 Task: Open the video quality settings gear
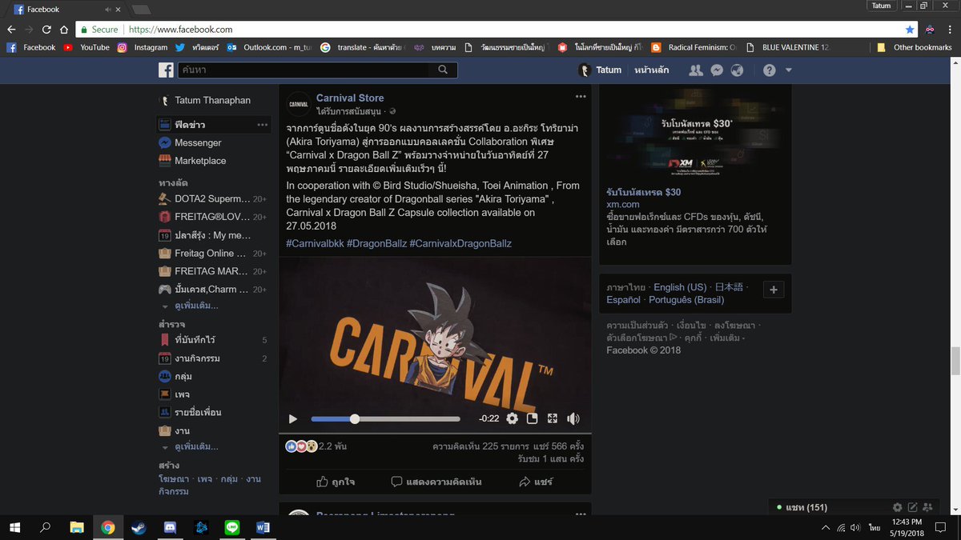pyautogui.click(x=512, y=418)
